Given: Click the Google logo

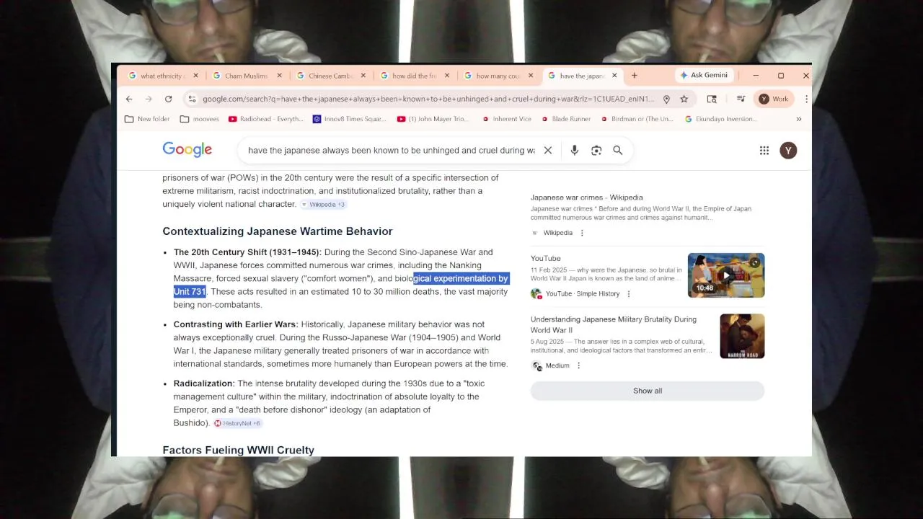Looking at the screenshot, I should pyautogui.click(x=187, y=150).
